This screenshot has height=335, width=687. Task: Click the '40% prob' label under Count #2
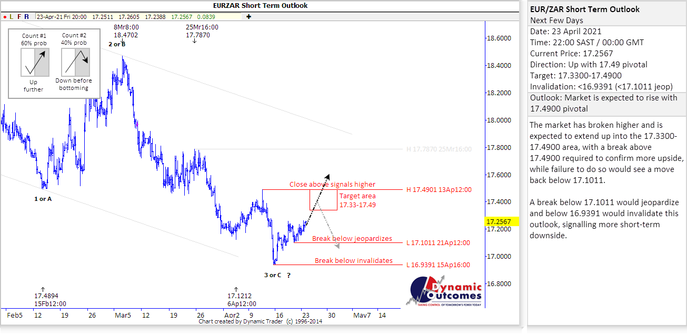74,43
